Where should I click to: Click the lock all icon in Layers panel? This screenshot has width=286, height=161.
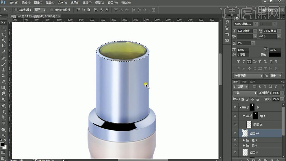tap(258, 99)
